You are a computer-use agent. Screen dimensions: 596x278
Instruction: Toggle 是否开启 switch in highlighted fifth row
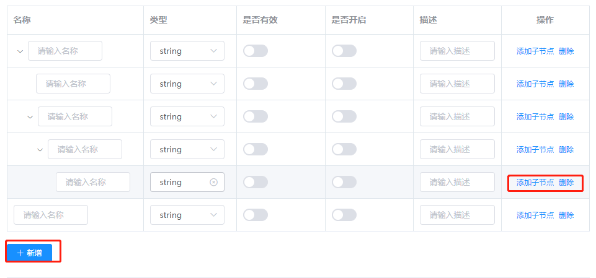344,182
